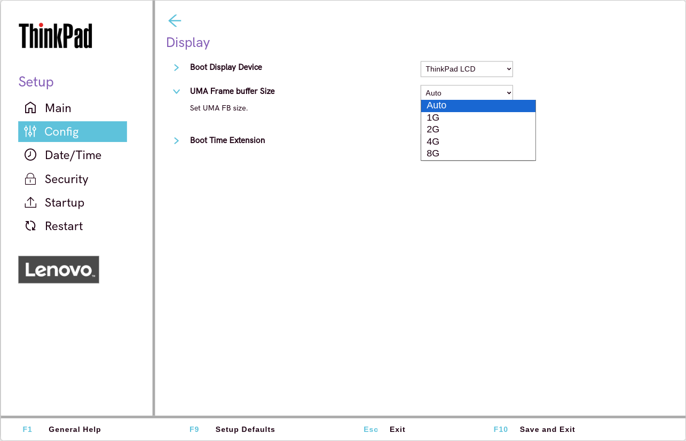Choose 4G frame buffer option
This screenshot has height=441, width=686.
coord(478,141)
